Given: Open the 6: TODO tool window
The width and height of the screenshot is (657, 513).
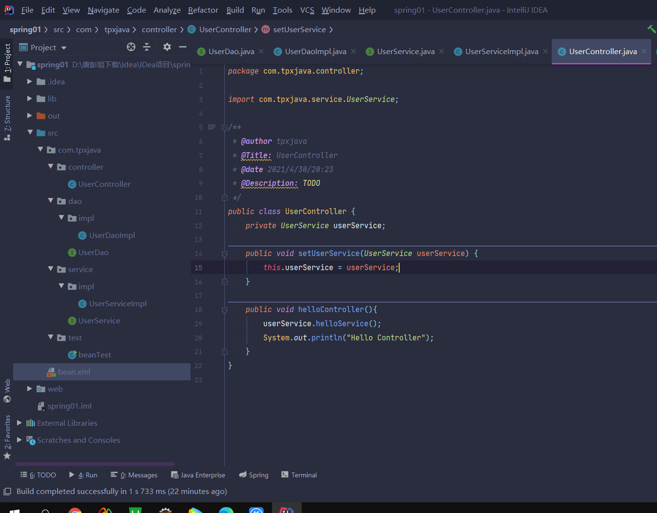Looking at the screenshot, I should [38, 475].
